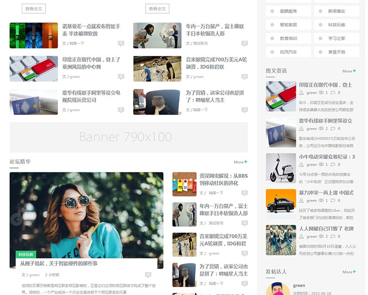Expand More next to 发帖达人 heading

pyautogui.click(x=349, y=272)
